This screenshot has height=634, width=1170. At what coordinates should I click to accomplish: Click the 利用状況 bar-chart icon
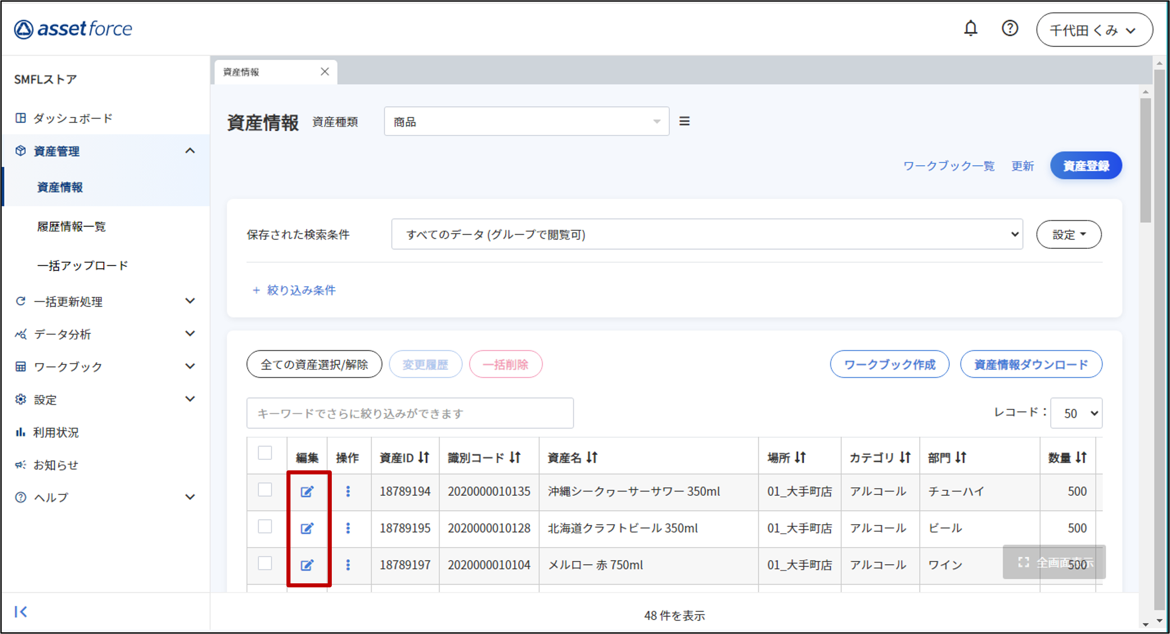coord(21,432)
